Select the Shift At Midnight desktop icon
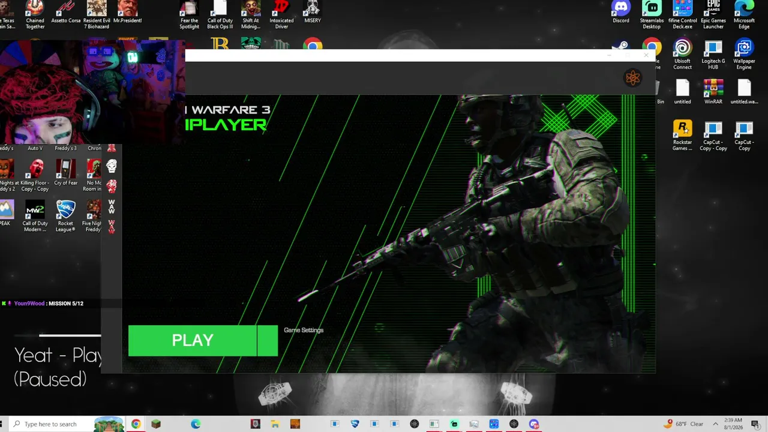Viewport: 768px width, 432px height. click(251, 14)
